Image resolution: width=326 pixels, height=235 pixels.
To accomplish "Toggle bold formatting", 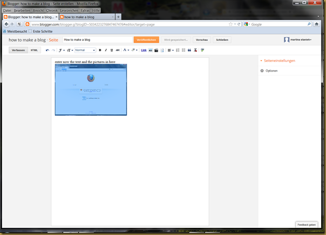I will [100, 50].
